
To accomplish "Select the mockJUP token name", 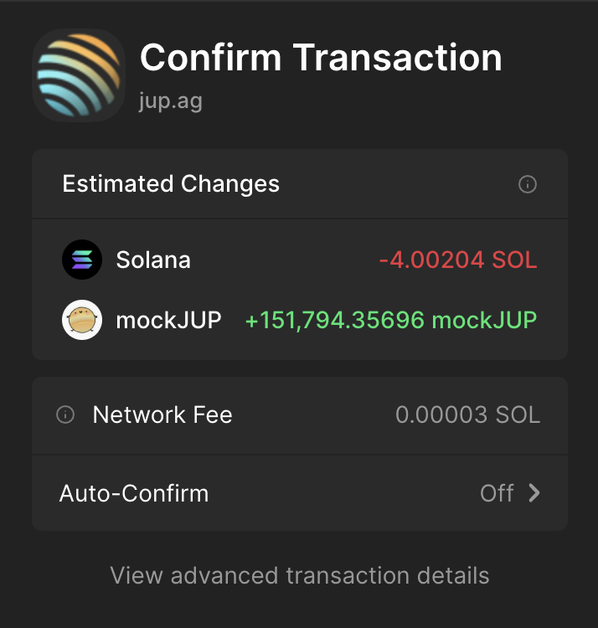I will 168,320.
